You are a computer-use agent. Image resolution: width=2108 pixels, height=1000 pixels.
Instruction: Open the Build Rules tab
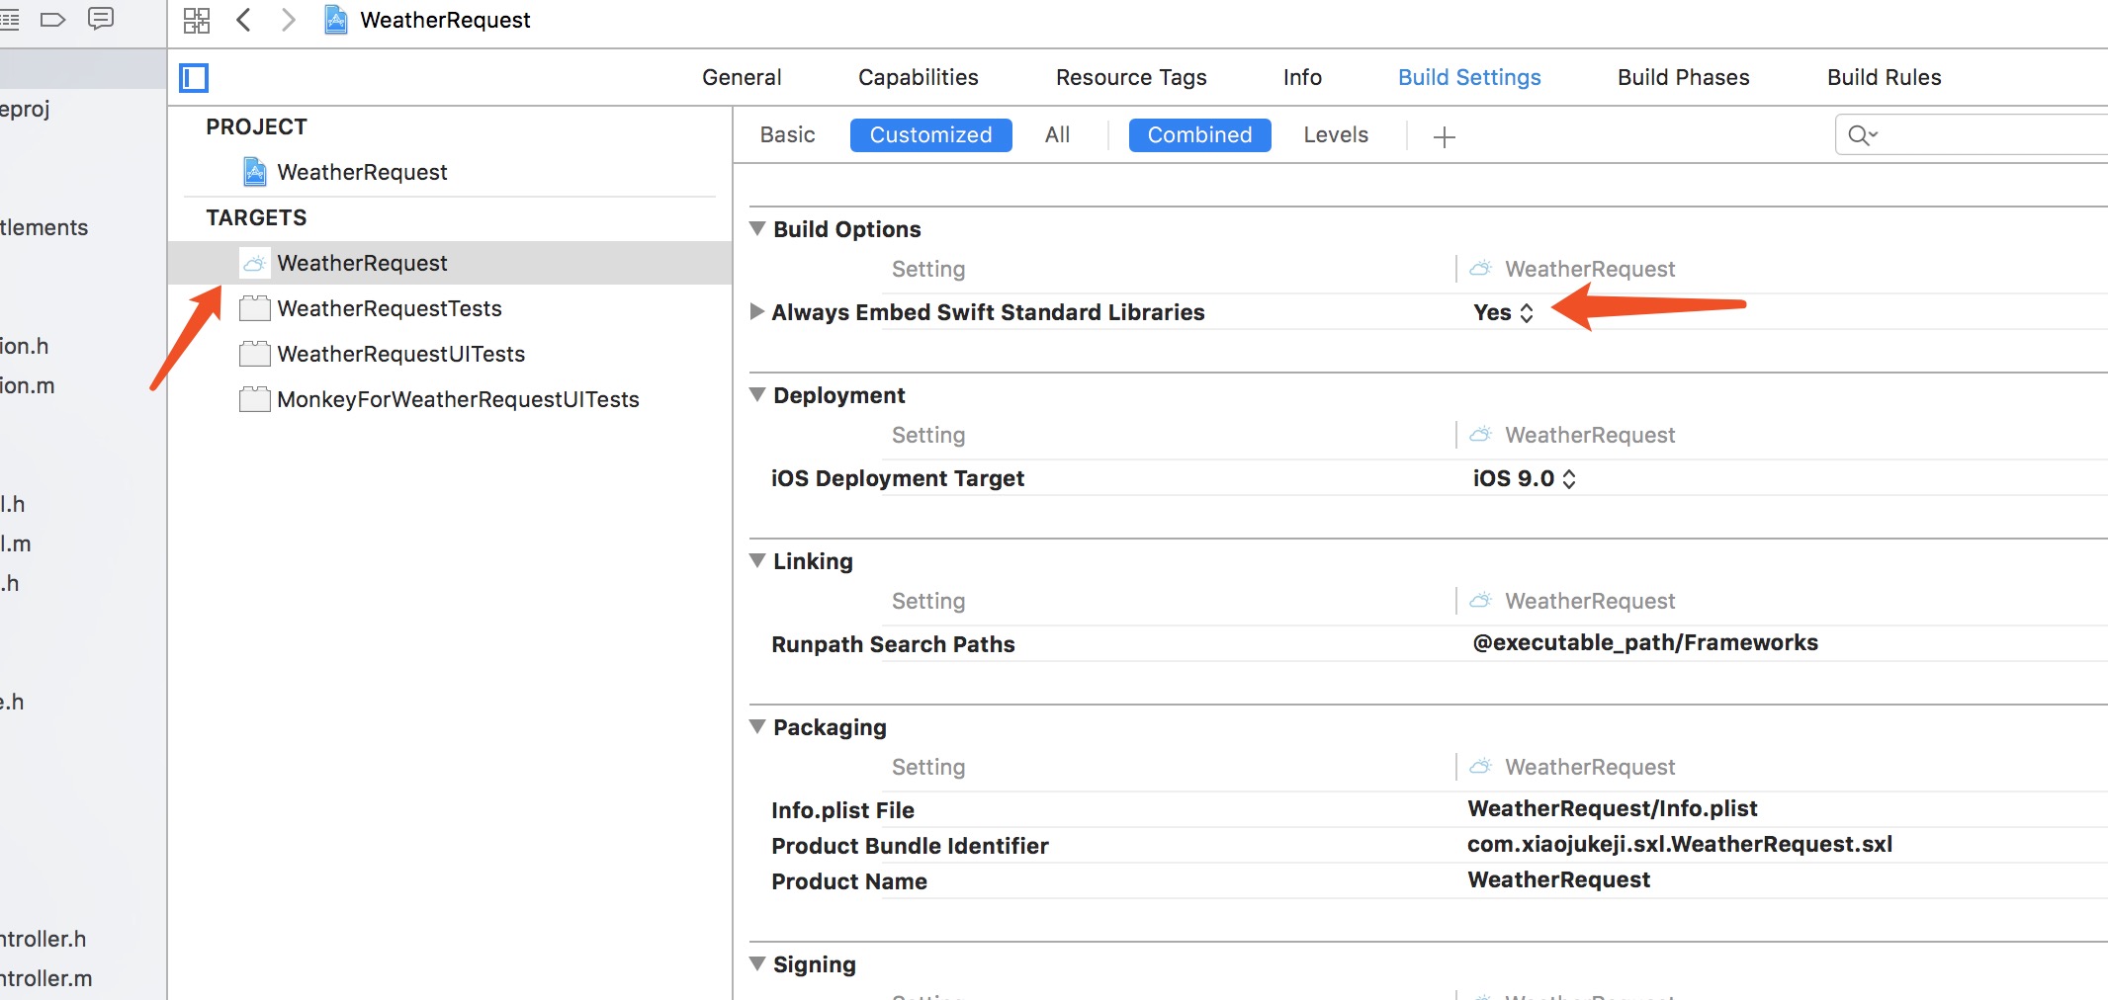1884,77
